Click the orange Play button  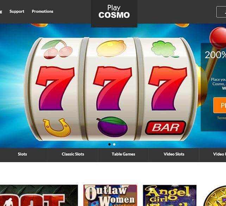point(220,105)
